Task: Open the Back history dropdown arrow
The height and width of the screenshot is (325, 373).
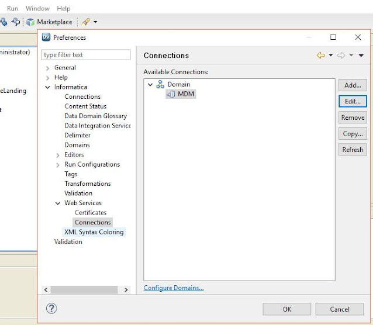Action: pos(331,55)
